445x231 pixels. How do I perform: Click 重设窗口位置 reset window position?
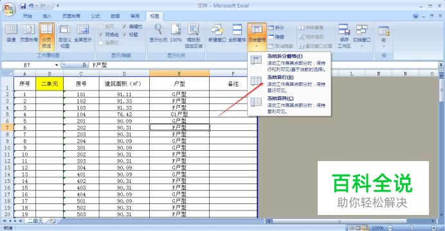coord(315,46)
